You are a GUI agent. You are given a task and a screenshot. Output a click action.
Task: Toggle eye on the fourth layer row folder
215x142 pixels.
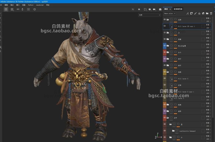pos(165,39)
